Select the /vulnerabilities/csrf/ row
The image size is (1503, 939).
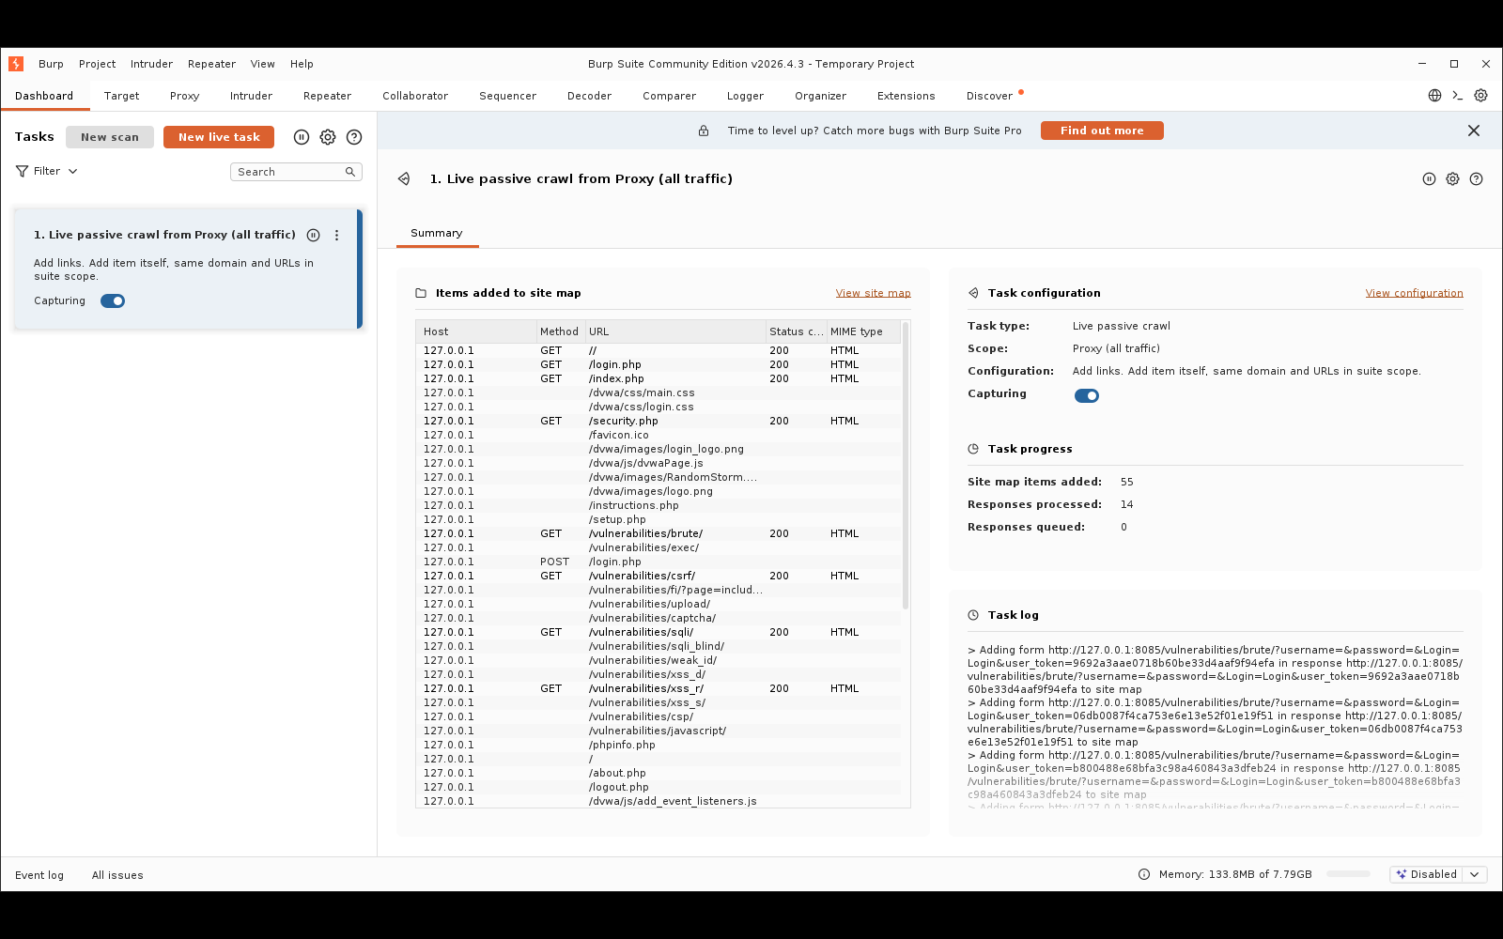659,576
